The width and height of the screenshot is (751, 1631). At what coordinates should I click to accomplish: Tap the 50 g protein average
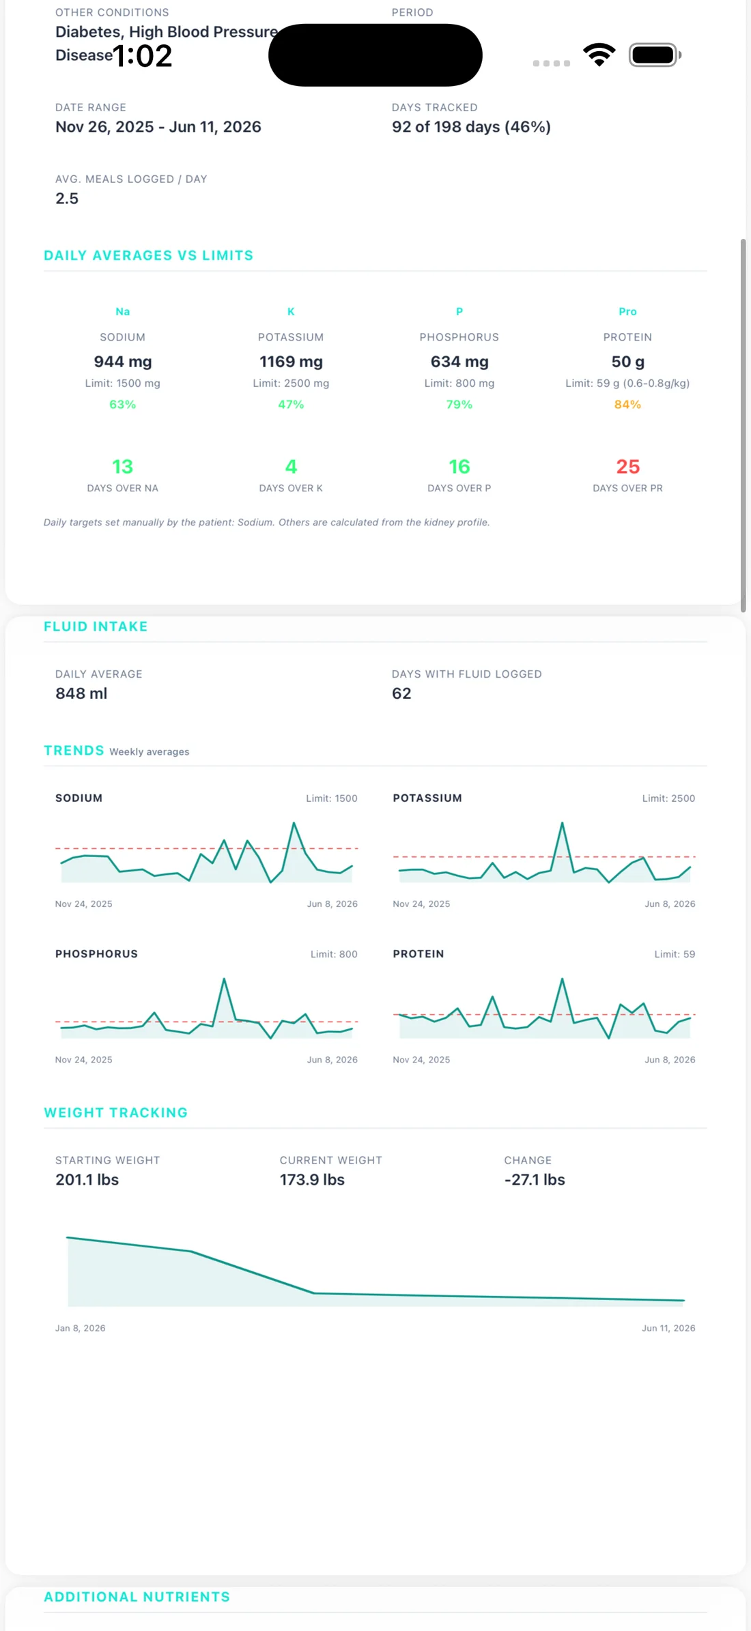(x=627, y=362)
